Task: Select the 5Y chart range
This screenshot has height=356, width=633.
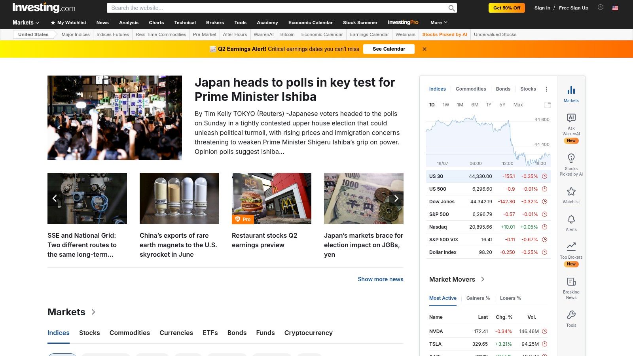Action: [x=502, y=105]
